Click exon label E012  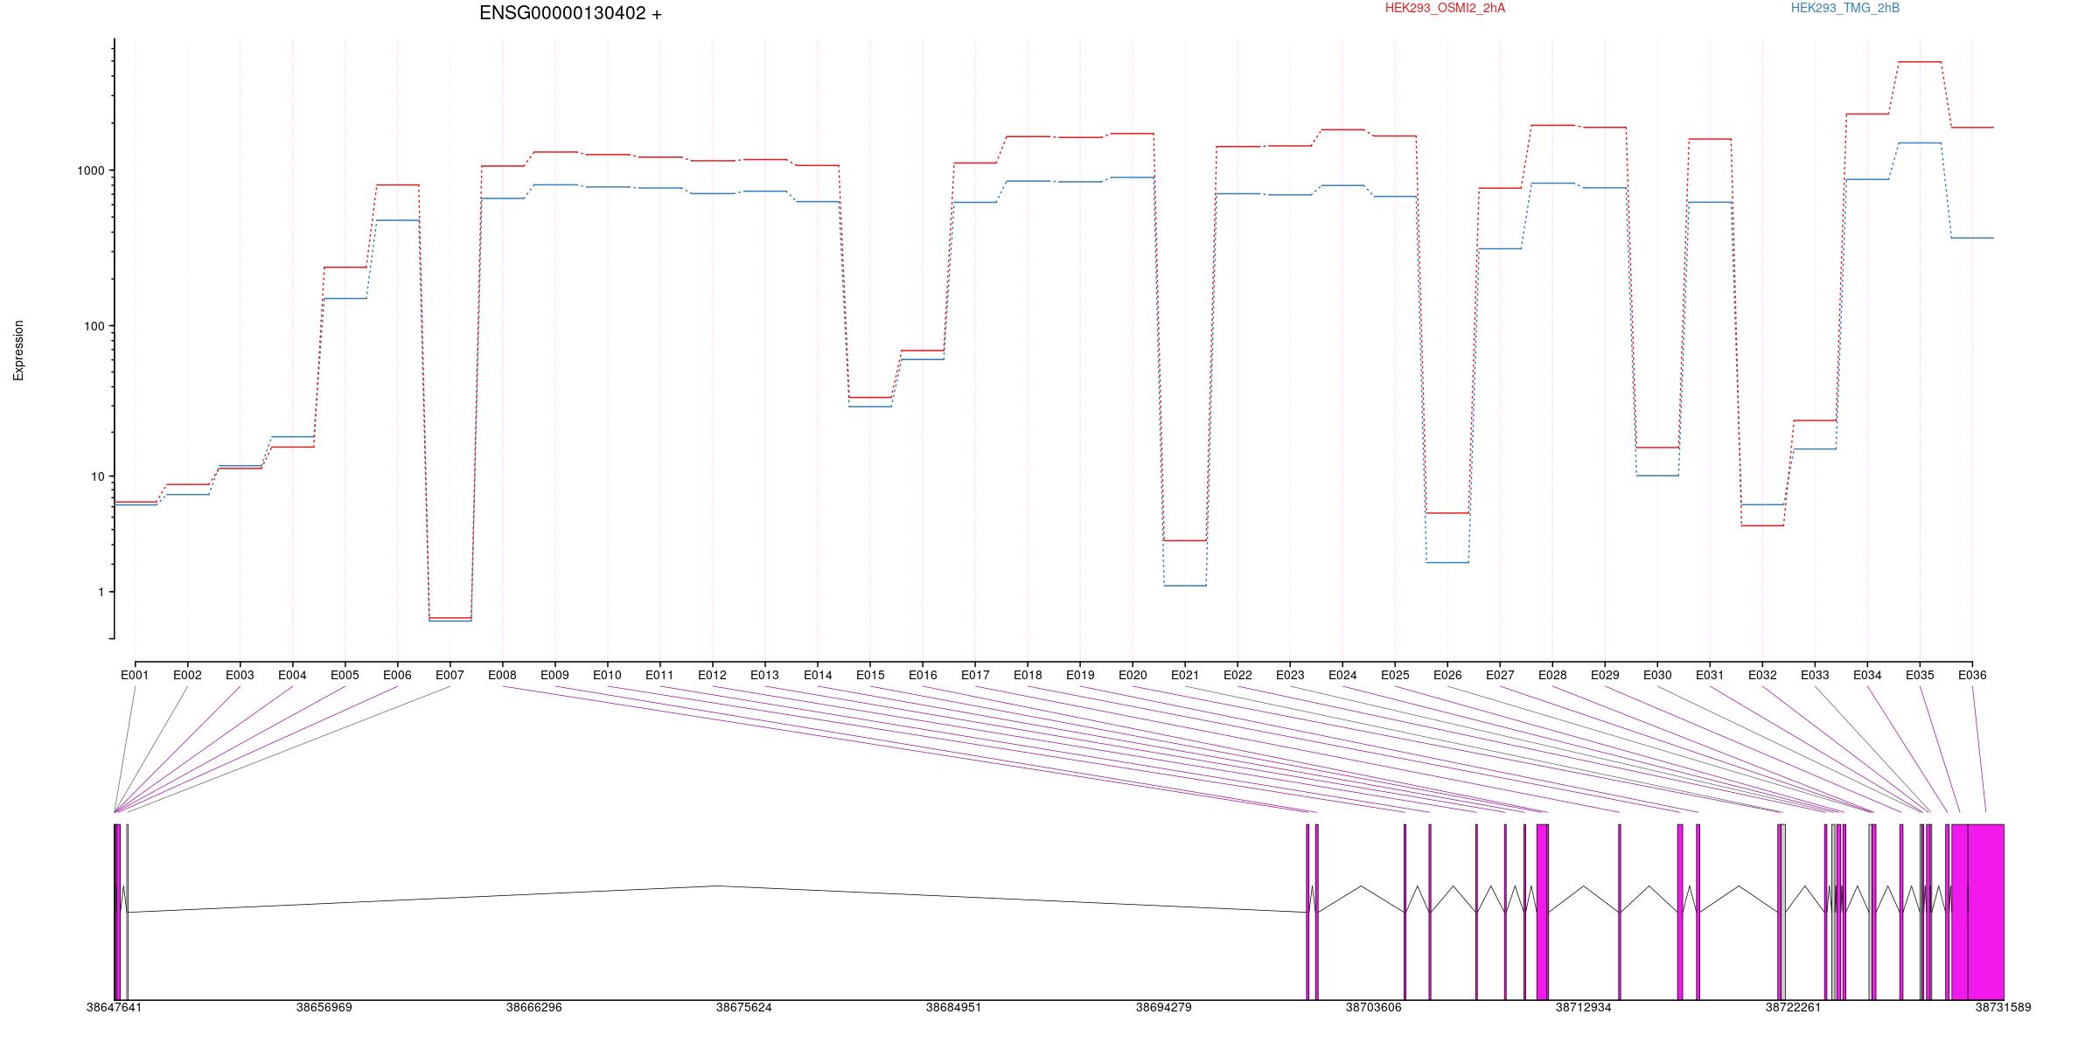pyautogui.click(x=712, y=675)
